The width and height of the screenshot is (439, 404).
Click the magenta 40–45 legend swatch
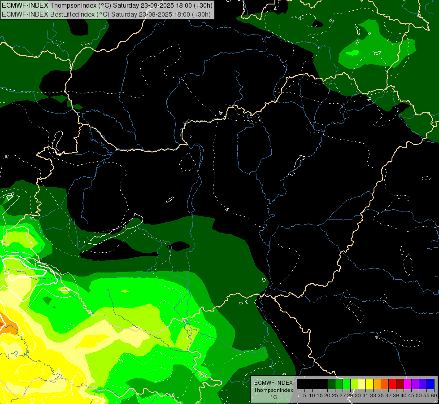click(x=408, y=384)
